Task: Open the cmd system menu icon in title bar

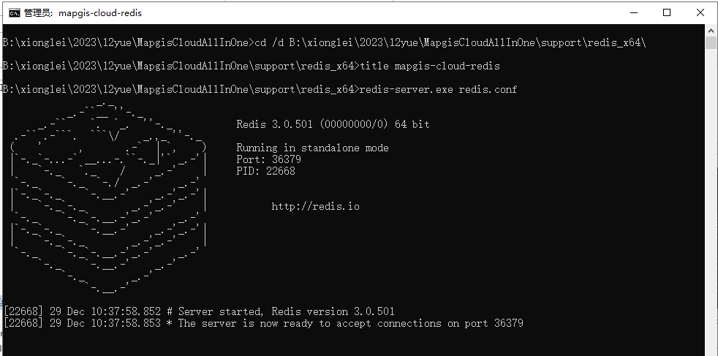Action: pyautogui.click(x=15, y=13)
